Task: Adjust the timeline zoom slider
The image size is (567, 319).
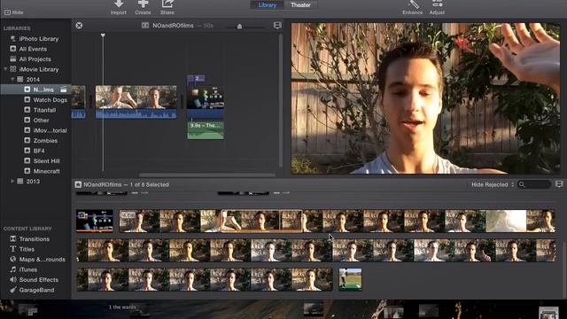Action: (x=239, y=27)
